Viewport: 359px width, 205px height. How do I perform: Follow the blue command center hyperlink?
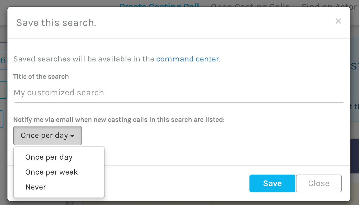pos(188,59)
